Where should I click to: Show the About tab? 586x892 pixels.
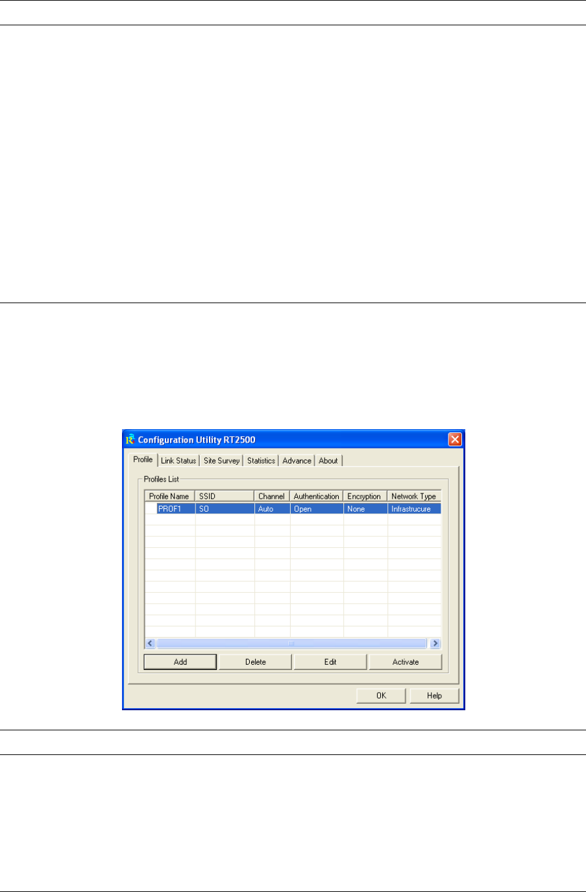pyautogui.click(x=328, y=461)
